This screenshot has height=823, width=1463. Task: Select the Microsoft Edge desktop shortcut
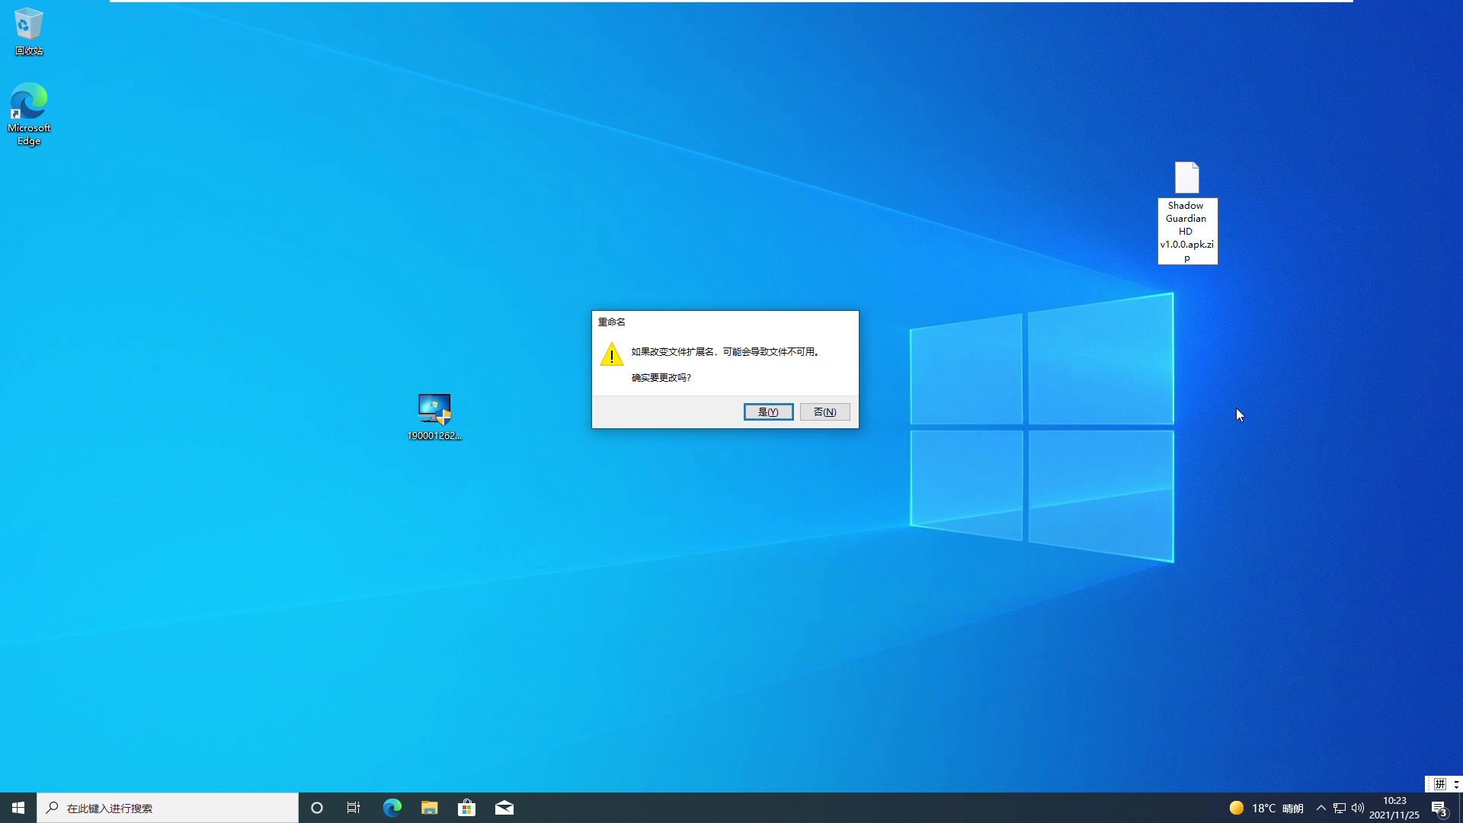coord(29,113)
